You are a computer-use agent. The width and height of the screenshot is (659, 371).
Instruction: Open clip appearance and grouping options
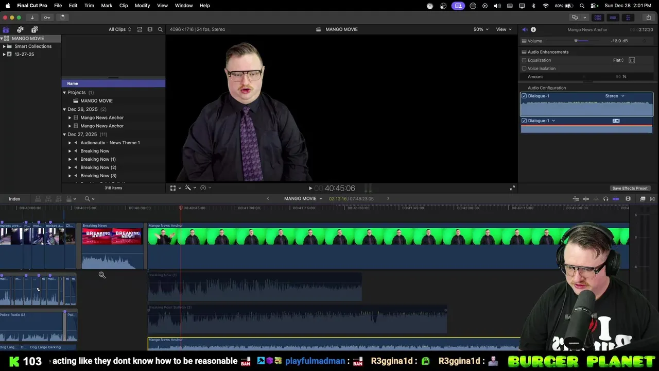coord(150,29)
